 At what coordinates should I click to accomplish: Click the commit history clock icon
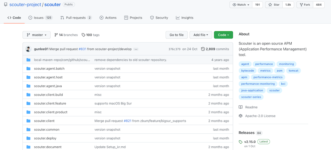(203, 49)
